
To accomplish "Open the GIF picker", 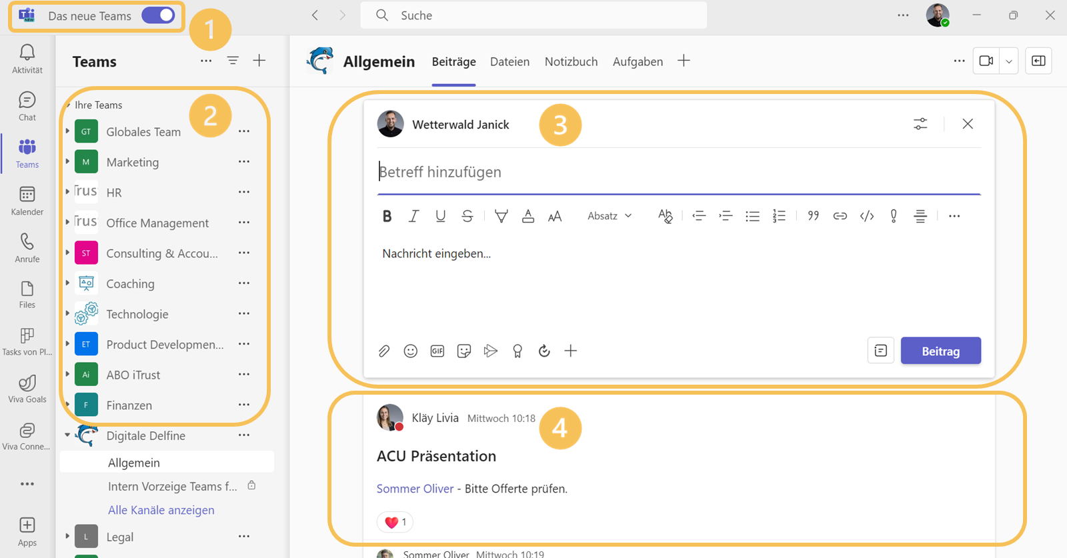I will (x=437, y=351).
